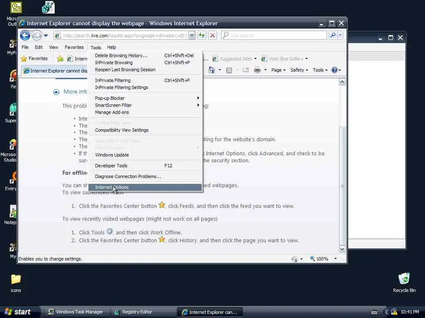The width and height of the screenshot is (425, 318).
Task: Click the system tray security alert icon
Action: pos(394,312)
